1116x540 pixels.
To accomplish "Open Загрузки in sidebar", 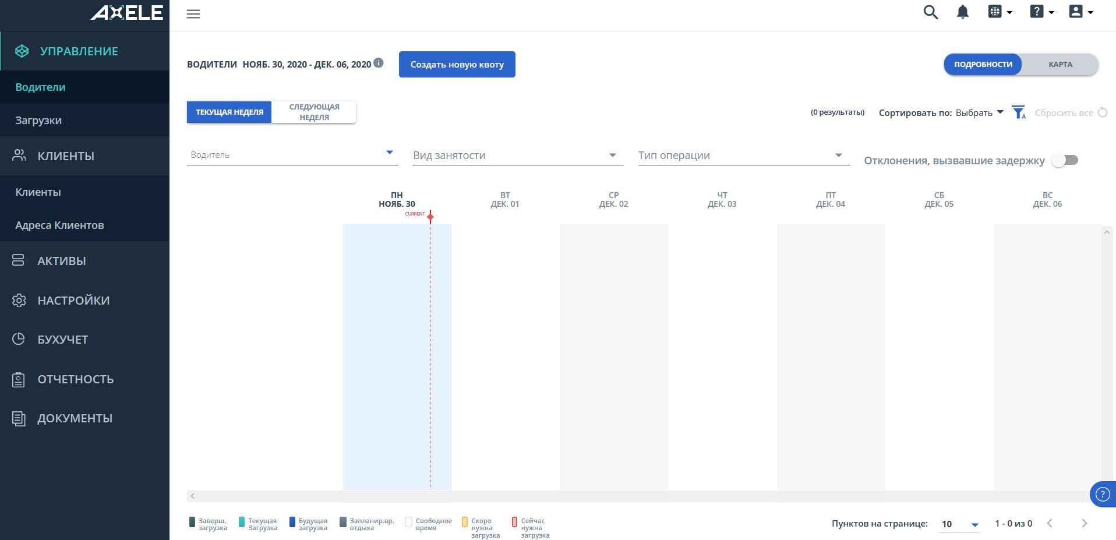I will (x=84, y=121).
